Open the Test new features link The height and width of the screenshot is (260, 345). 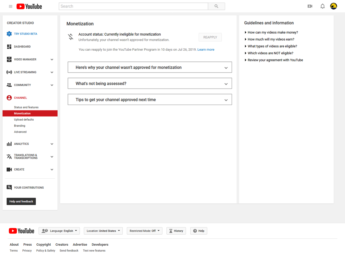[94, 251]
